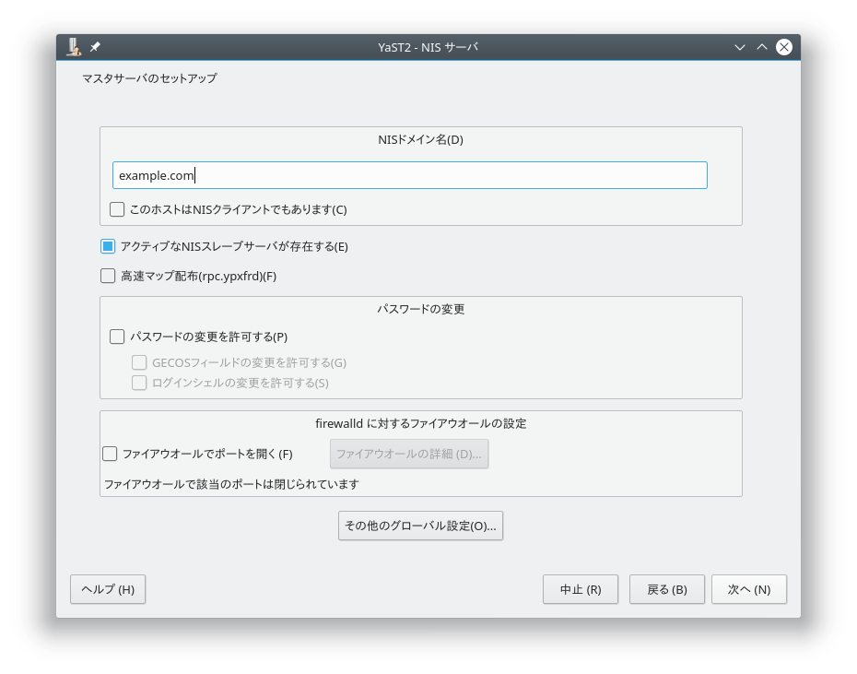Click the YaST application icon in title bar

click(x=74, y=47)
